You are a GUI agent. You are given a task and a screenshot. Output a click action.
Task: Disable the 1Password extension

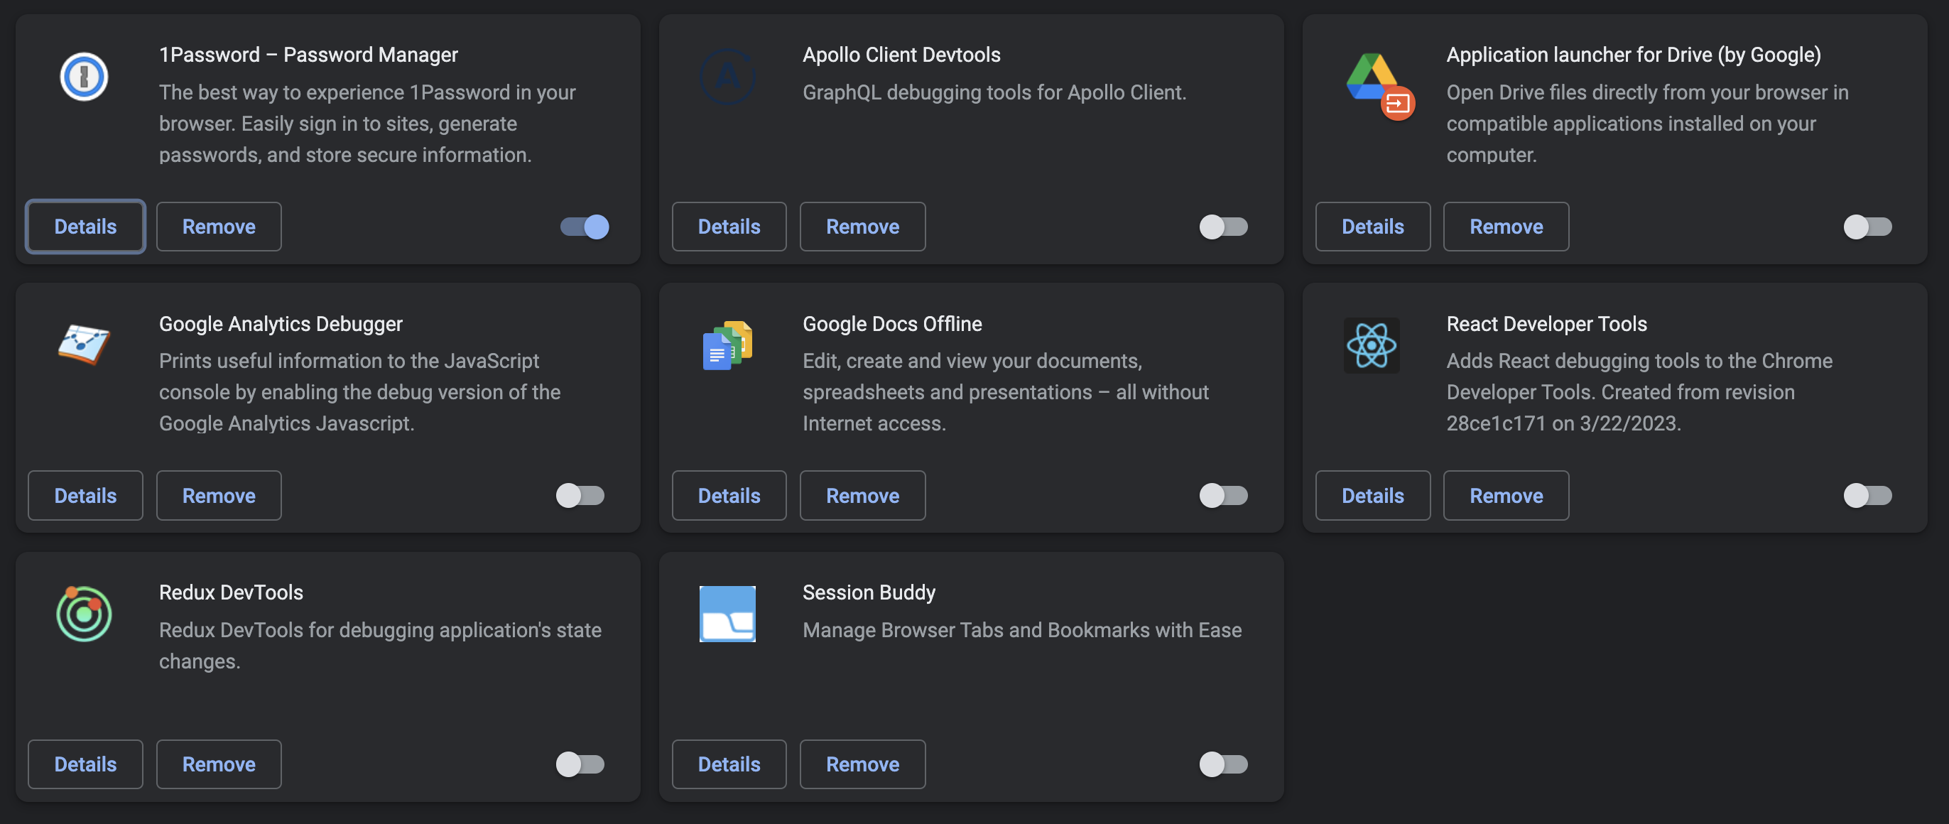pos(583,226)
